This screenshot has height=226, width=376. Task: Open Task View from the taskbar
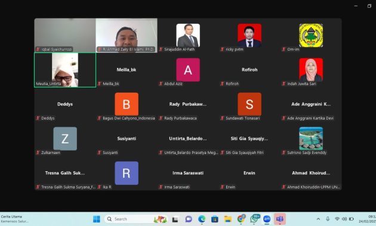tap(175, 219)
